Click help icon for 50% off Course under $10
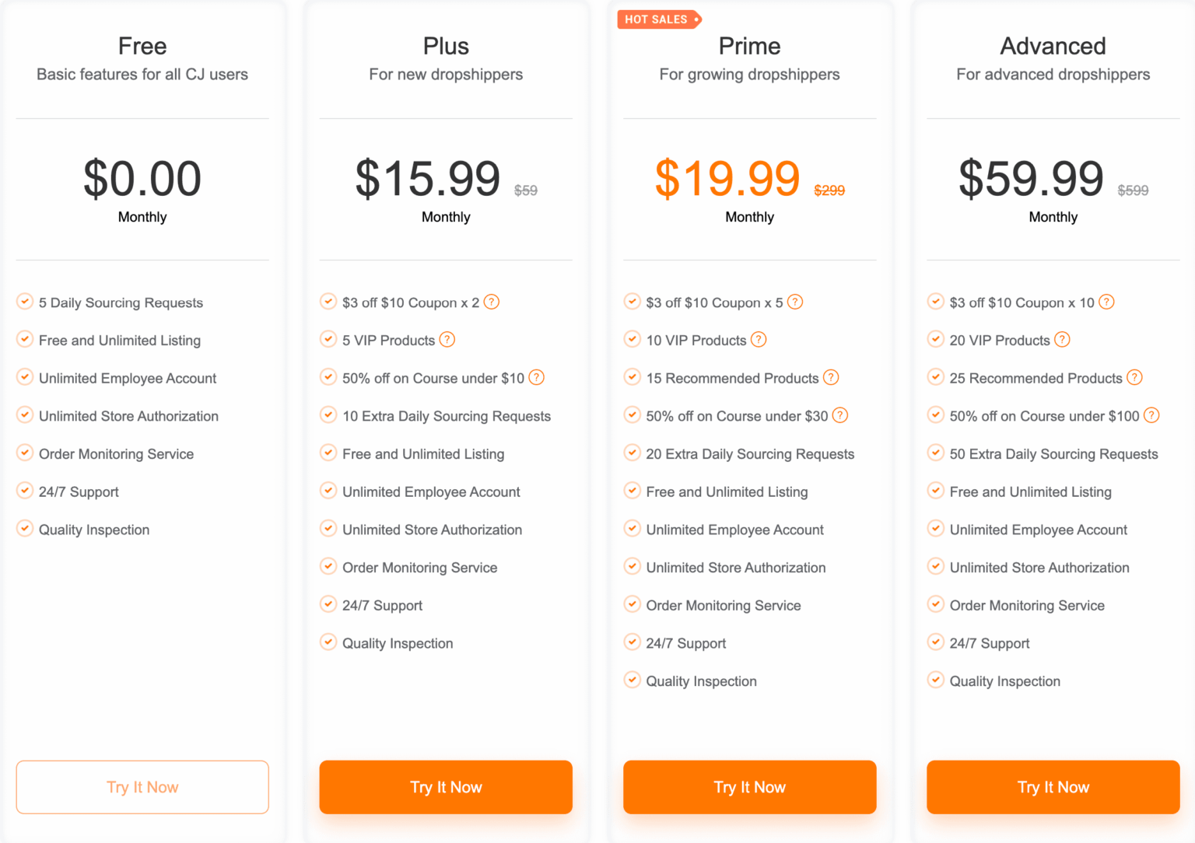The image size is (1195, 843). point(536,377)
